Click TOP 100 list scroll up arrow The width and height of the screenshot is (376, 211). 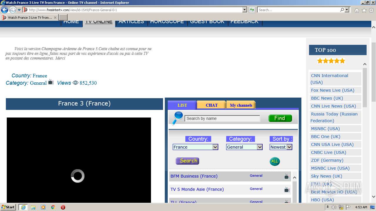pos(365,64)
